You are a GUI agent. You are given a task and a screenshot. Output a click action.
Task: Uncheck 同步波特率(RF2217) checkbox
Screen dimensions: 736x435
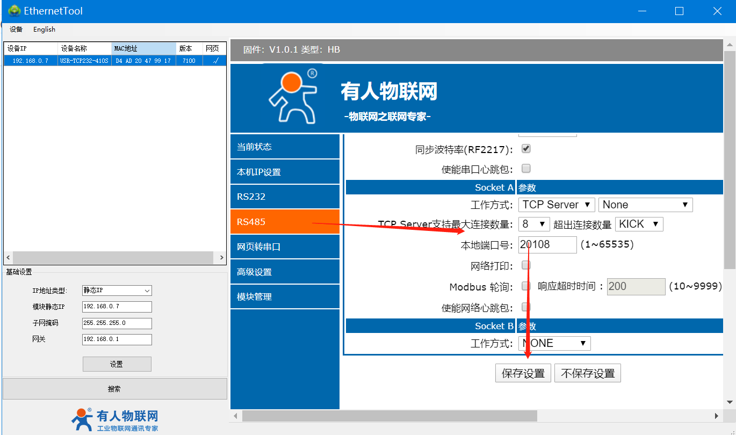coord(526,149)
